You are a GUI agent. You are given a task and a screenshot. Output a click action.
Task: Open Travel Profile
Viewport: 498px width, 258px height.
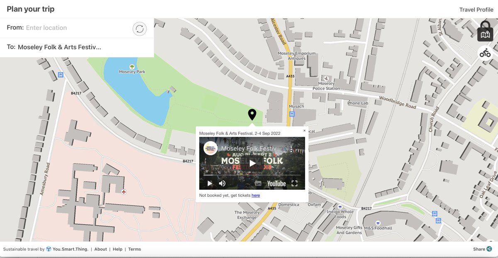[476, 10]
